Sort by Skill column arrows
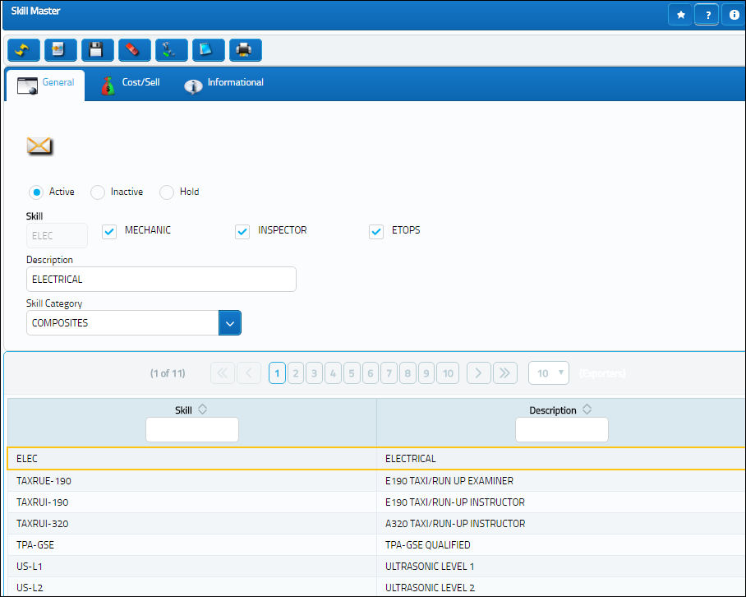Image resolution: width=746 pixels, height=597 pixels. 203,410
